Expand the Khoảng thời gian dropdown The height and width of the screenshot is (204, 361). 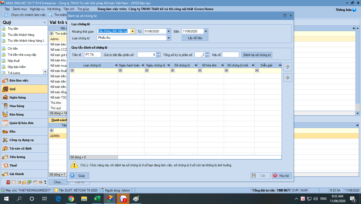(x=132, y=31)
